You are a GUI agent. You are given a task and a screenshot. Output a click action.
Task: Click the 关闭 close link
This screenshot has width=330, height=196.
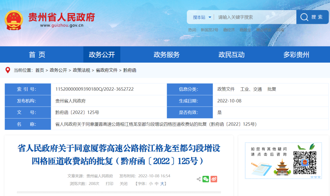click(123, 184)
